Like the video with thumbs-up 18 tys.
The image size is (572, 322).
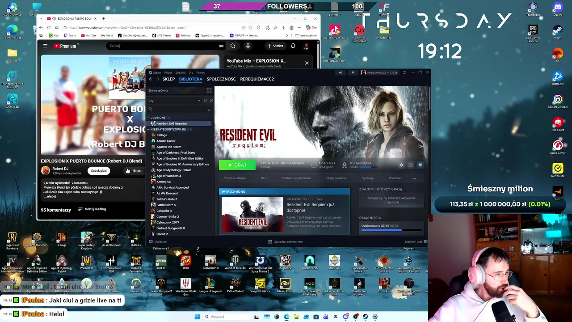(134, 170)
